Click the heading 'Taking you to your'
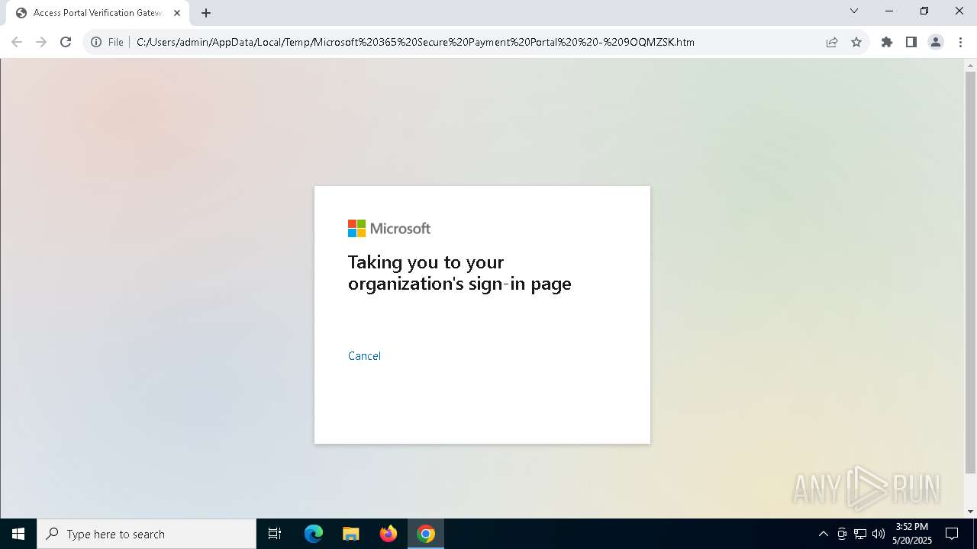Viewport: 977px width, 549px height. coord(426,262)
